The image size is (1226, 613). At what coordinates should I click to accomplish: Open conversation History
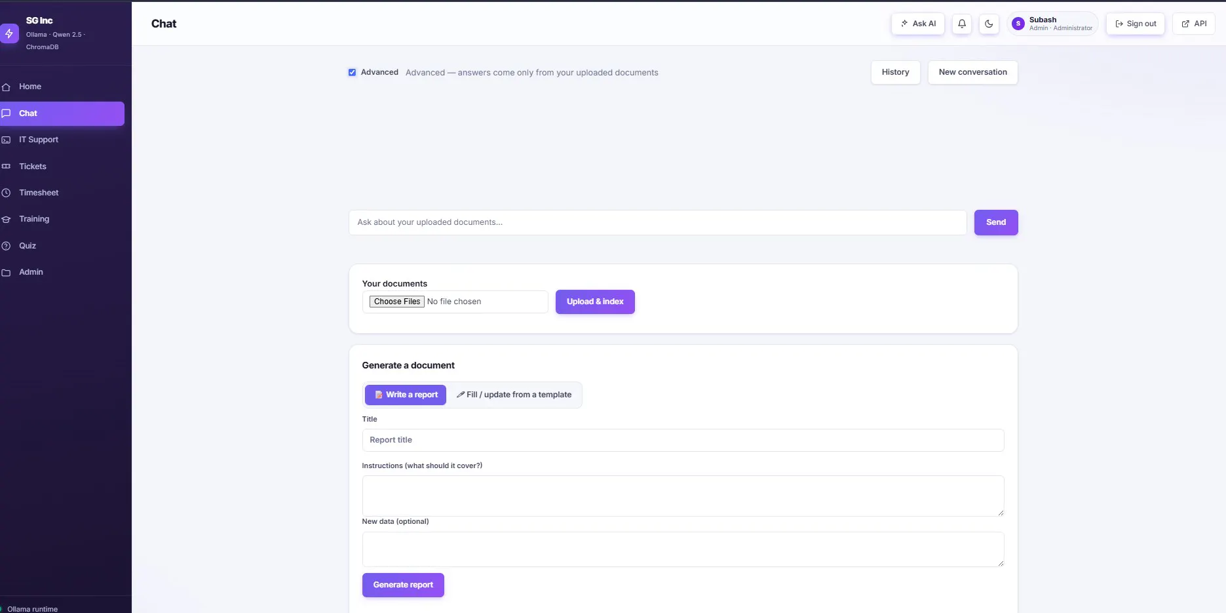pos(896,72)
